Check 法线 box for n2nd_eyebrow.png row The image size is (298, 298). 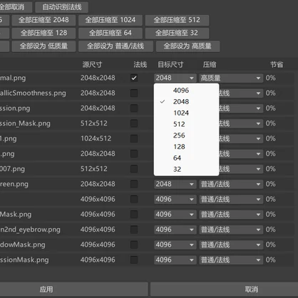pyautogui.click(x=134, y=230)
